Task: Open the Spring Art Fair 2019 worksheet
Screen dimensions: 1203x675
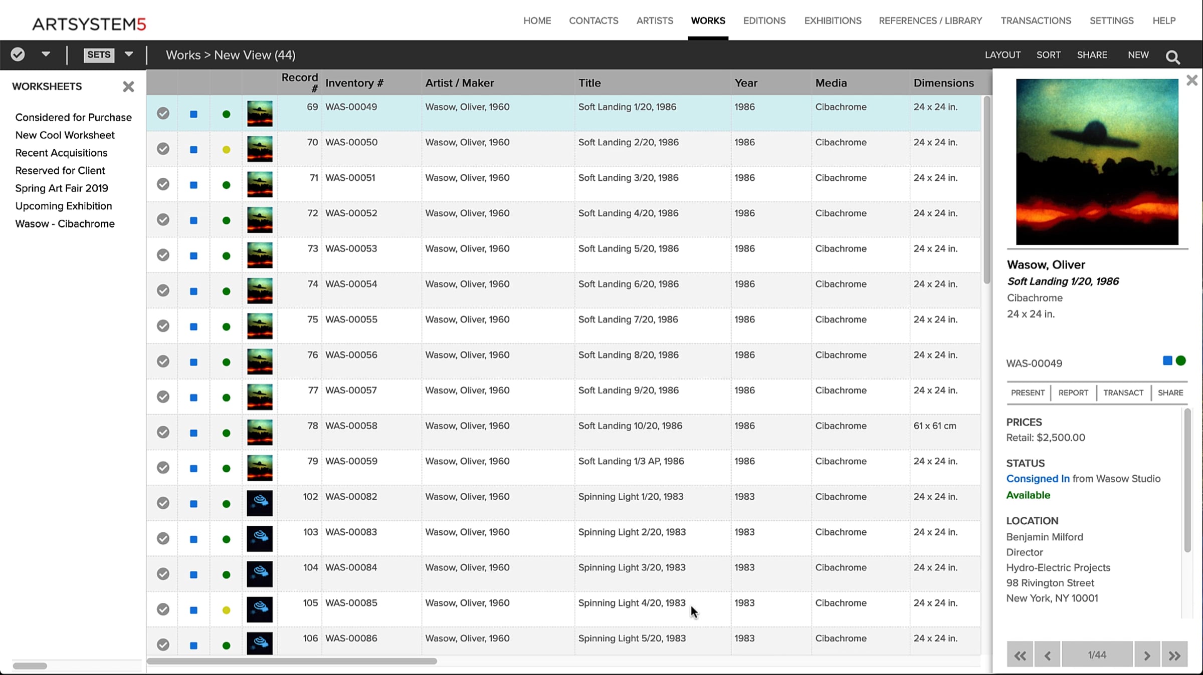Action: point(62,188)
